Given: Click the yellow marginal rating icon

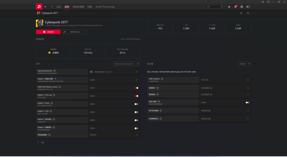Looking at the screenshot, I should coord(49,53).
